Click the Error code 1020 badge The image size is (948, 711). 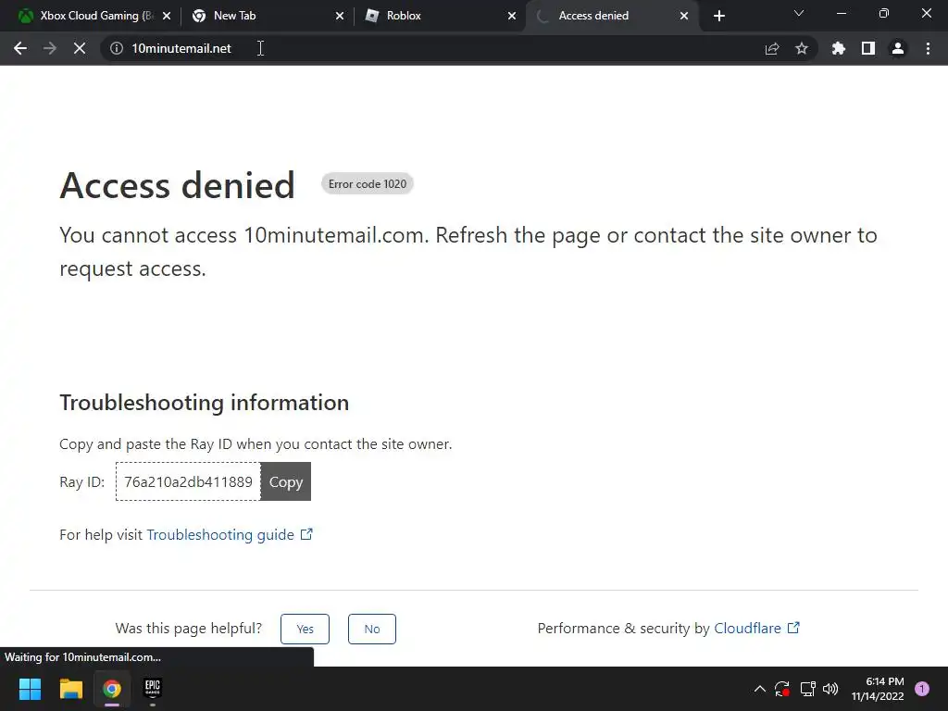pyautogui.click(x=368, y=184)
